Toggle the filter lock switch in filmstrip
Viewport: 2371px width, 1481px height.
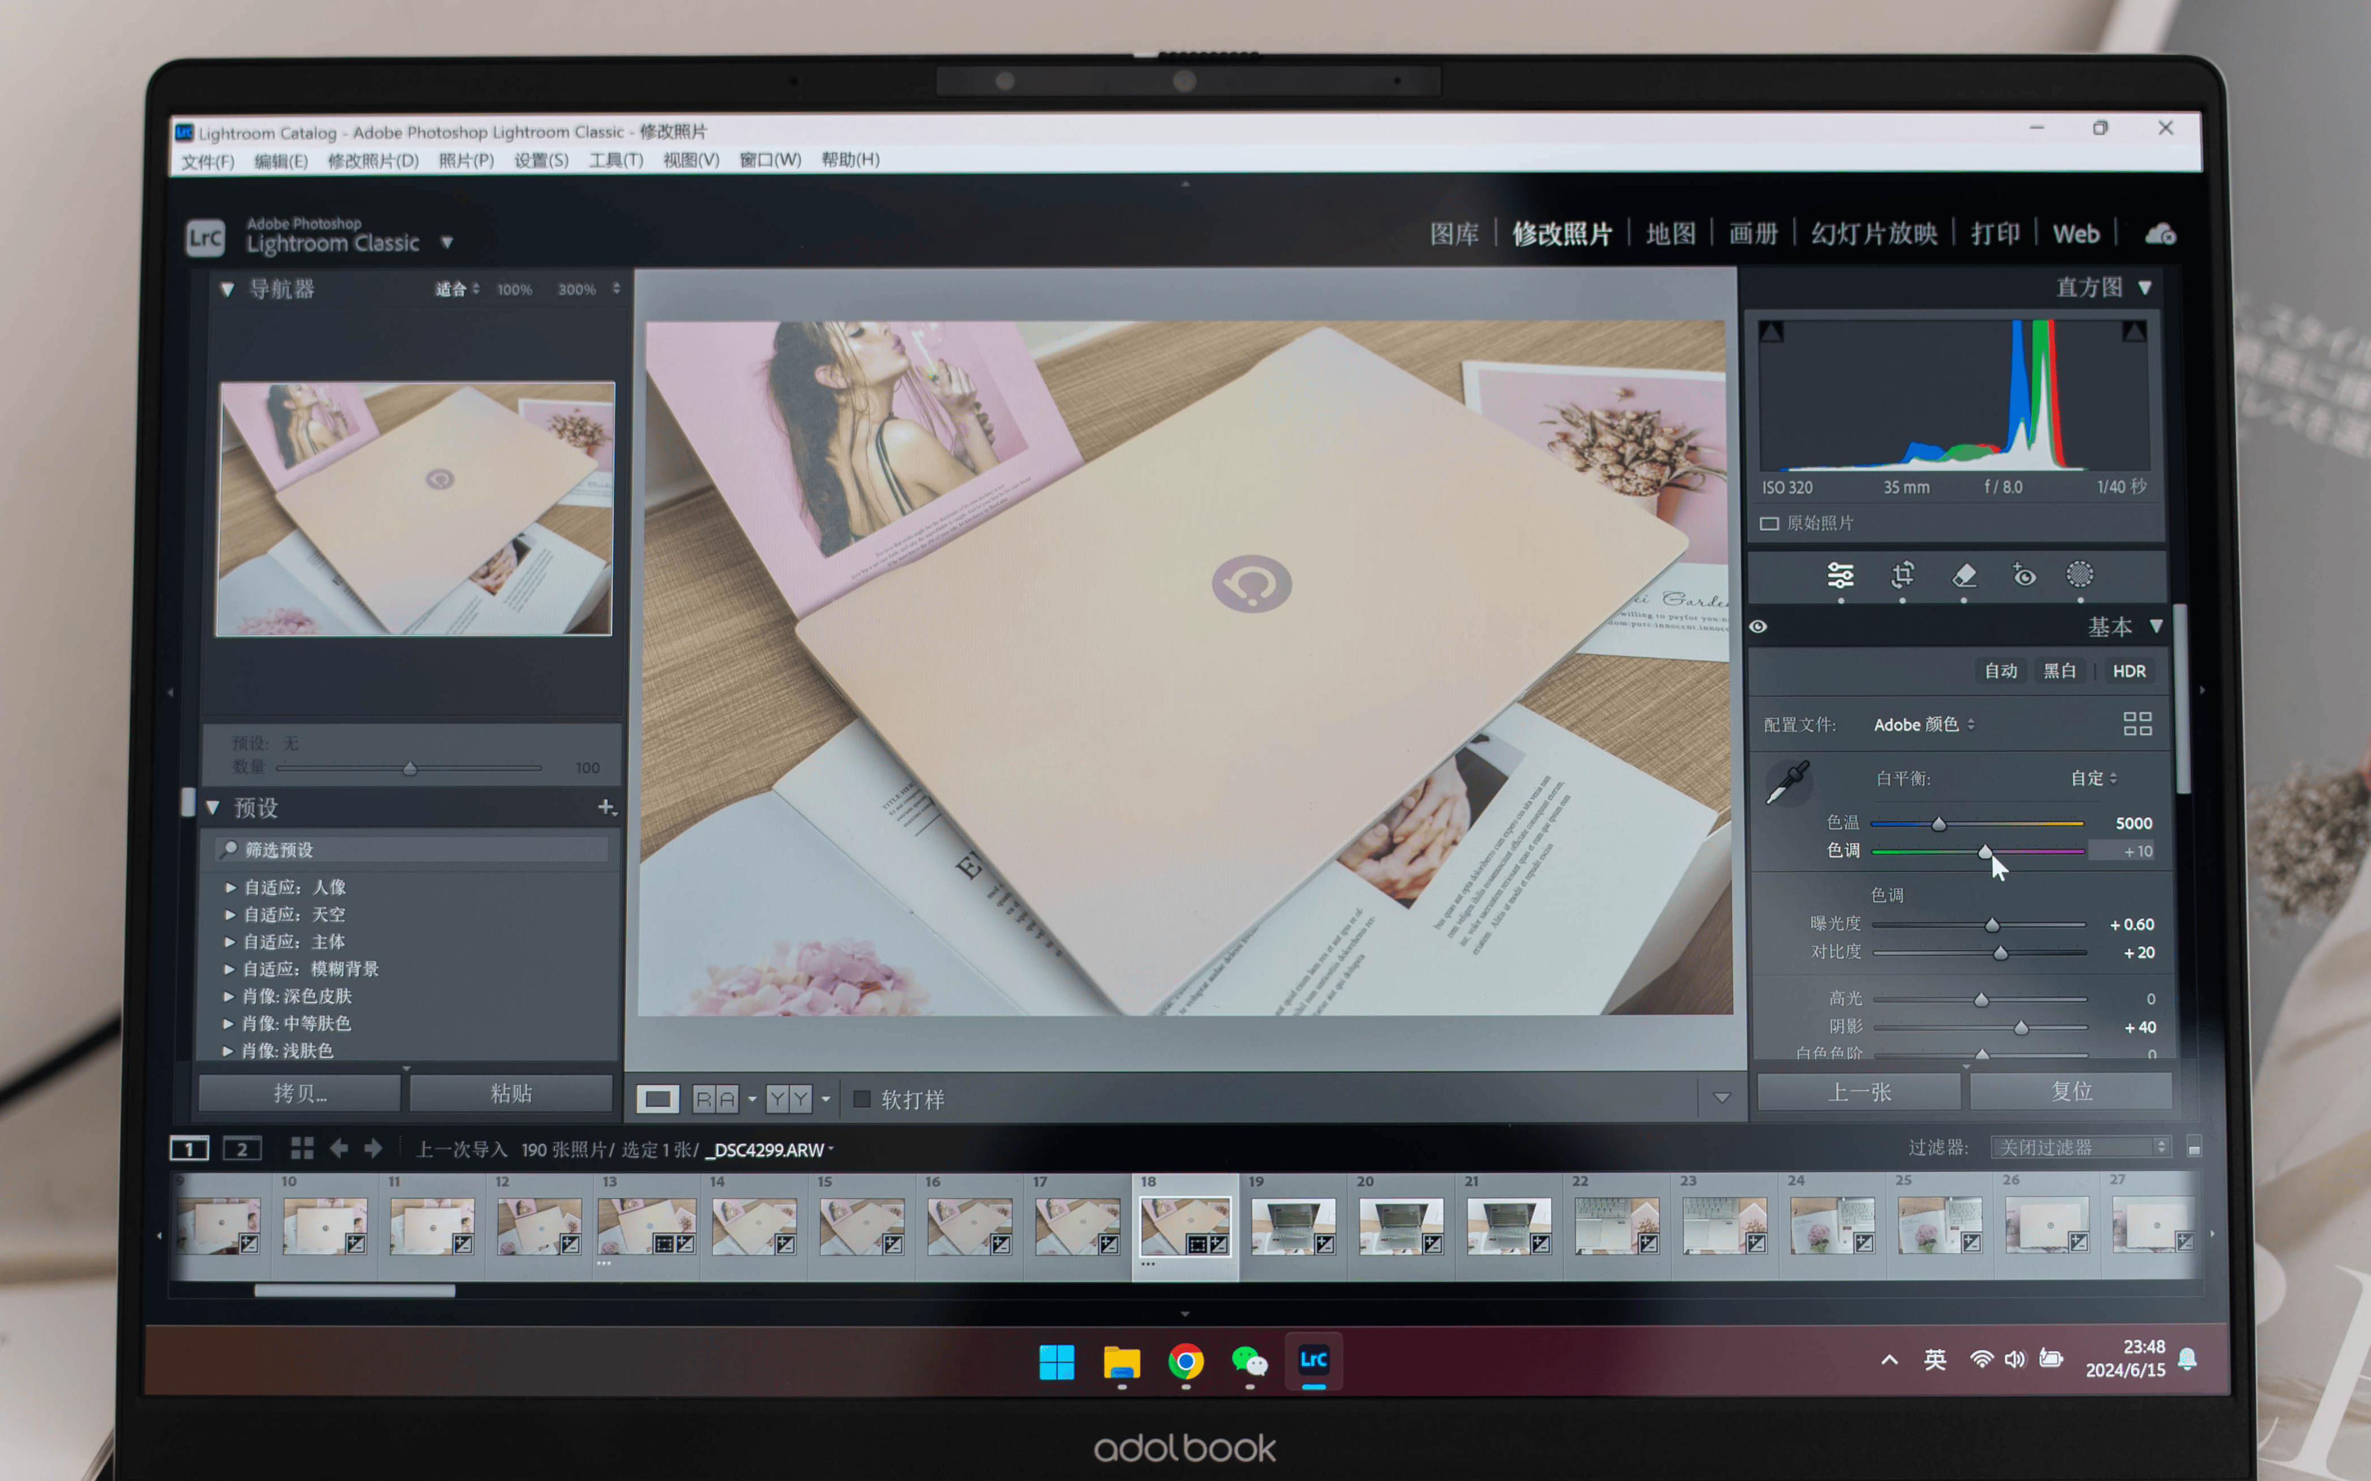2194,1147
